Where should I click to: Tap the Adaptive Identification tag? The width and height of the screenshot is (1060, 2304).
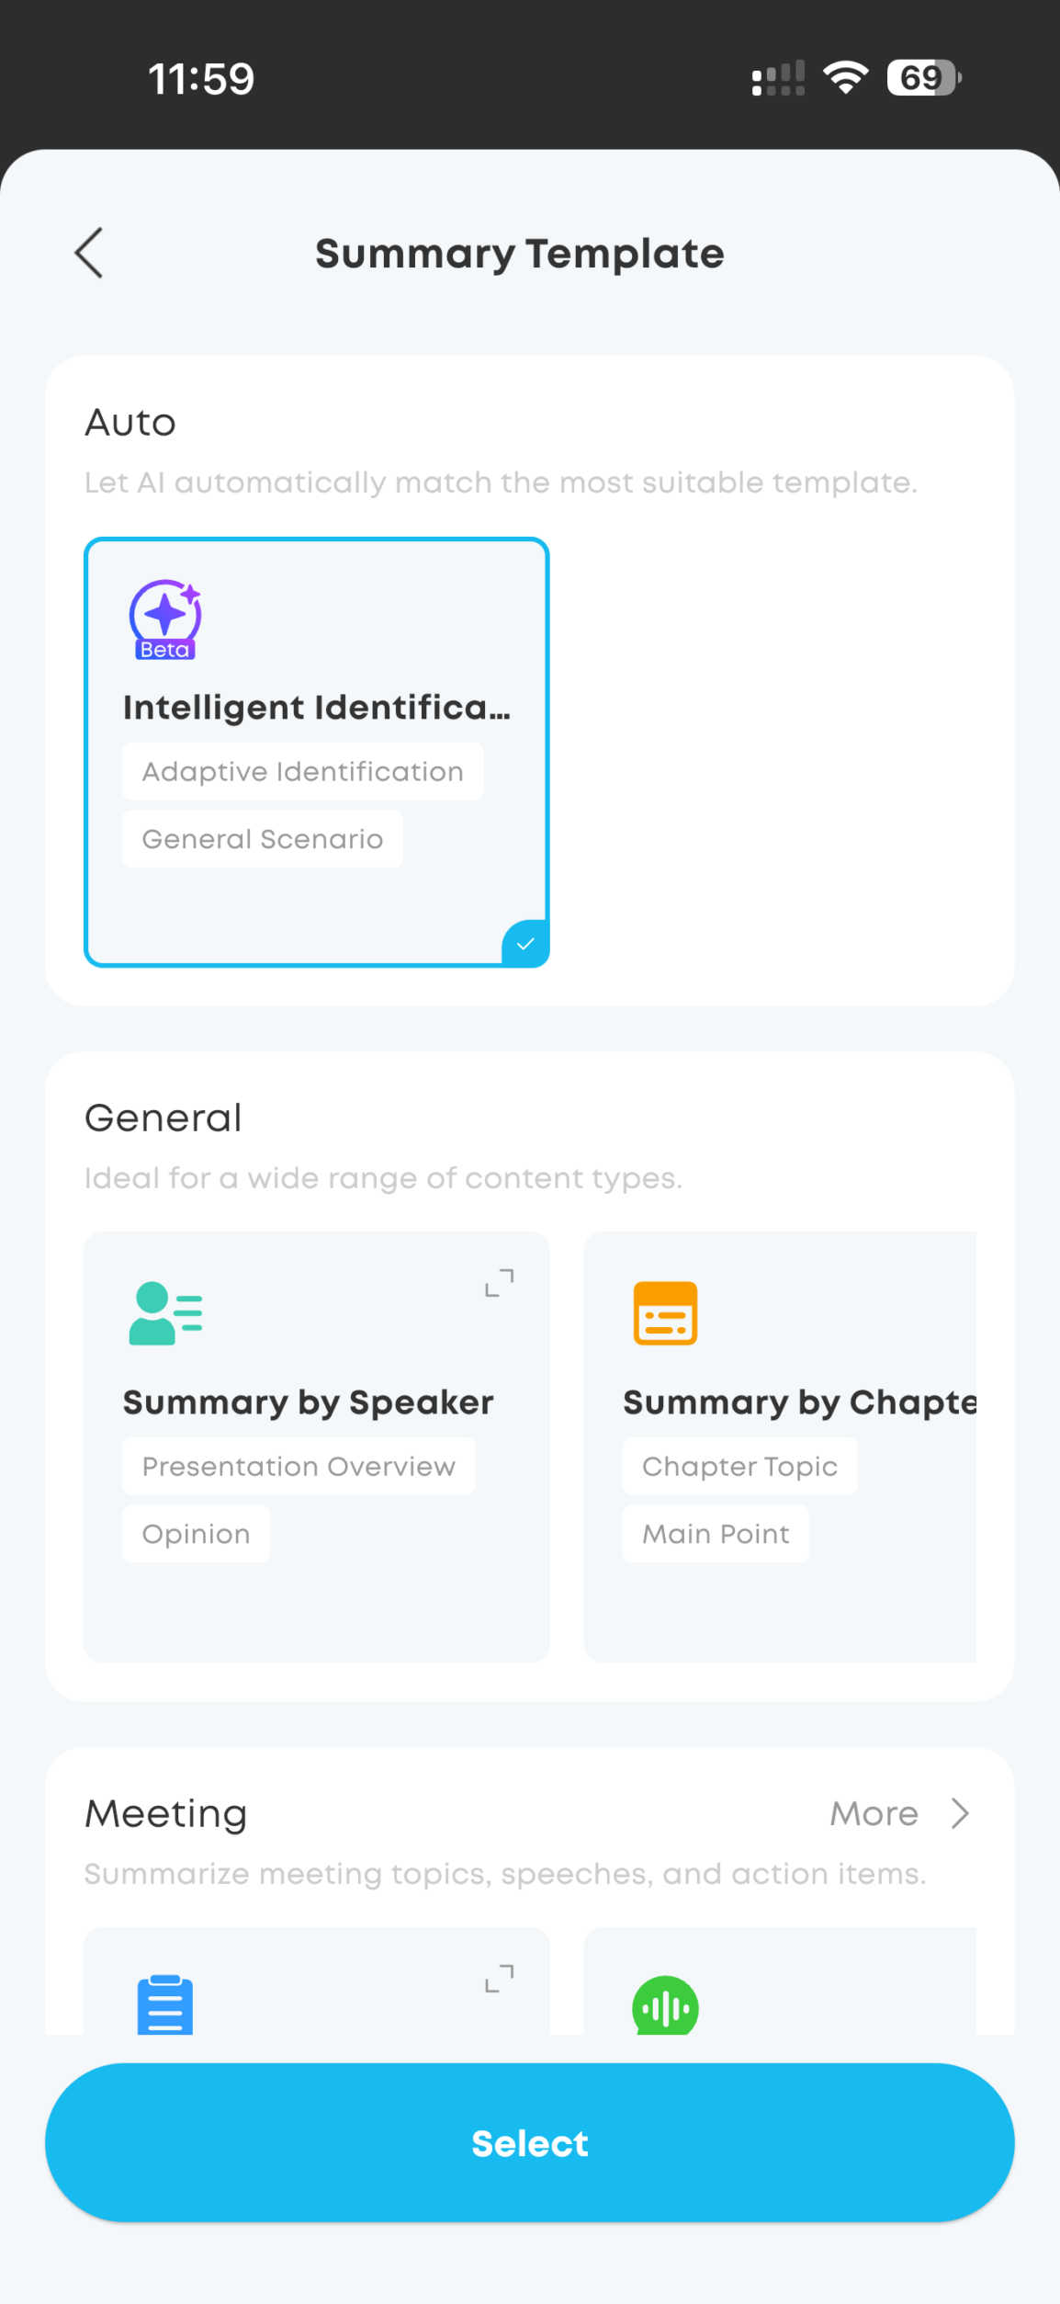point(302,771)
